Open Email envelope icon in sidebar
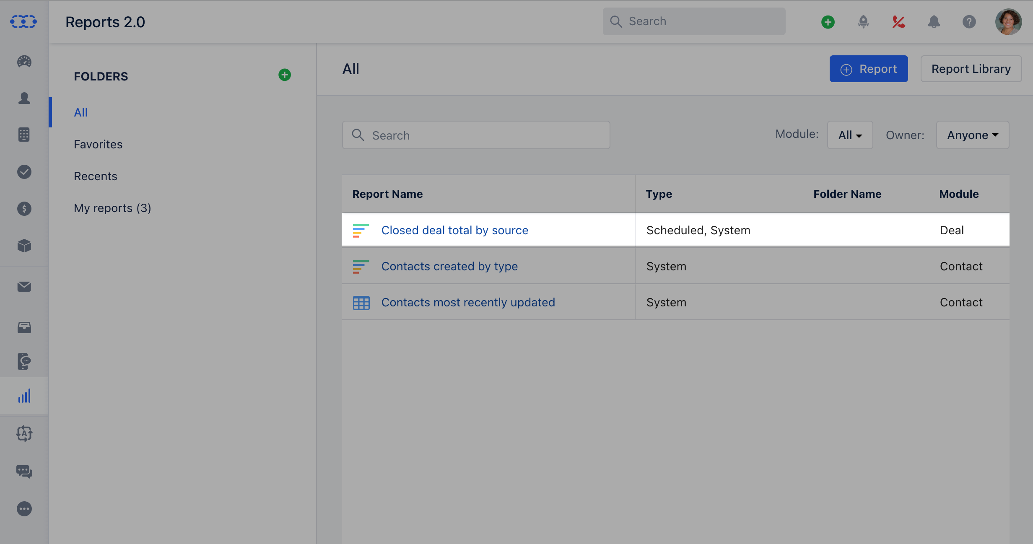Screen dimensions: 1033x544 [x=24, y=286]
